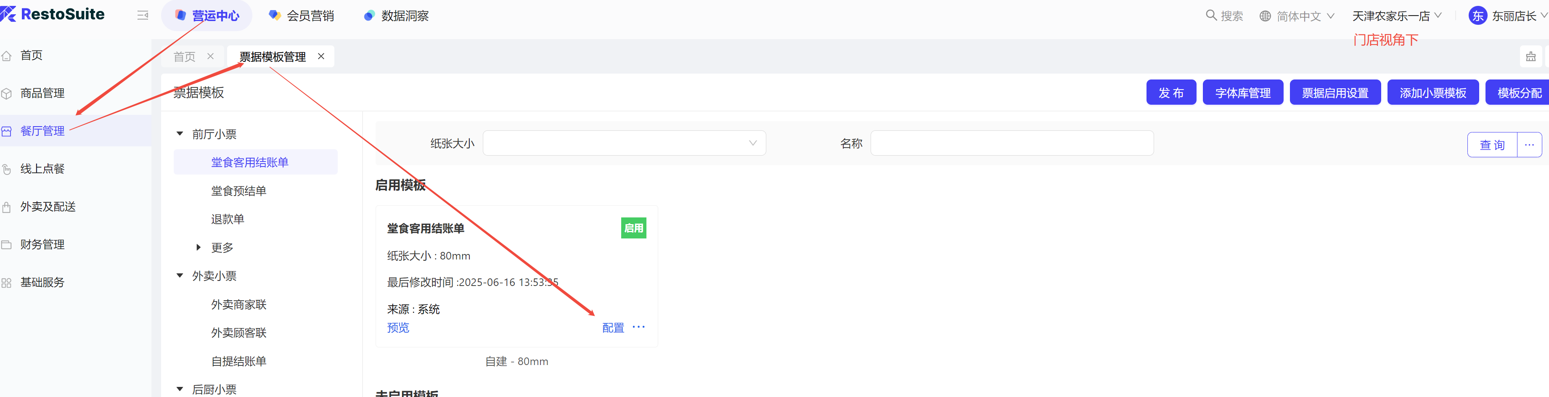Click the 模板分配 button
This screenshot has width=1549, height=397.
tap(1518, 93)
